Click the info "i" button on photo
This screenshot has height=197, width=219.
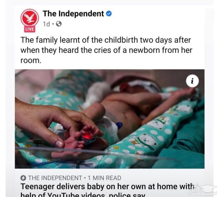[x=192, y=81]
